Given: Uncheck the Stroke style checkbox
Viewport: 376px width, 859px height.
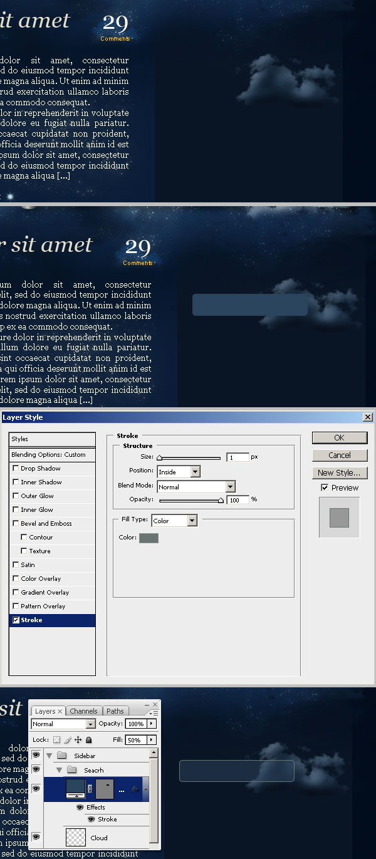Looking at the screenshot, I should click(16, 620).
